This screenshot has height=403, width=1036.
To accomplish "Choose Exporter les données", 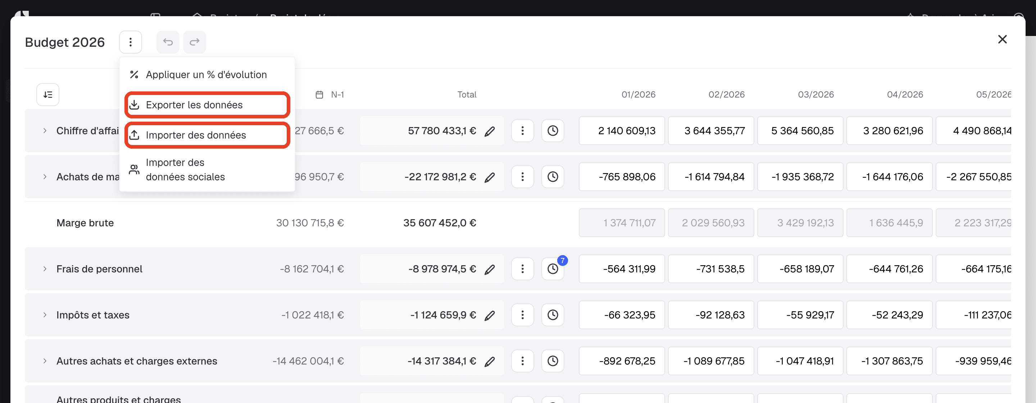I will coord(207,105).
